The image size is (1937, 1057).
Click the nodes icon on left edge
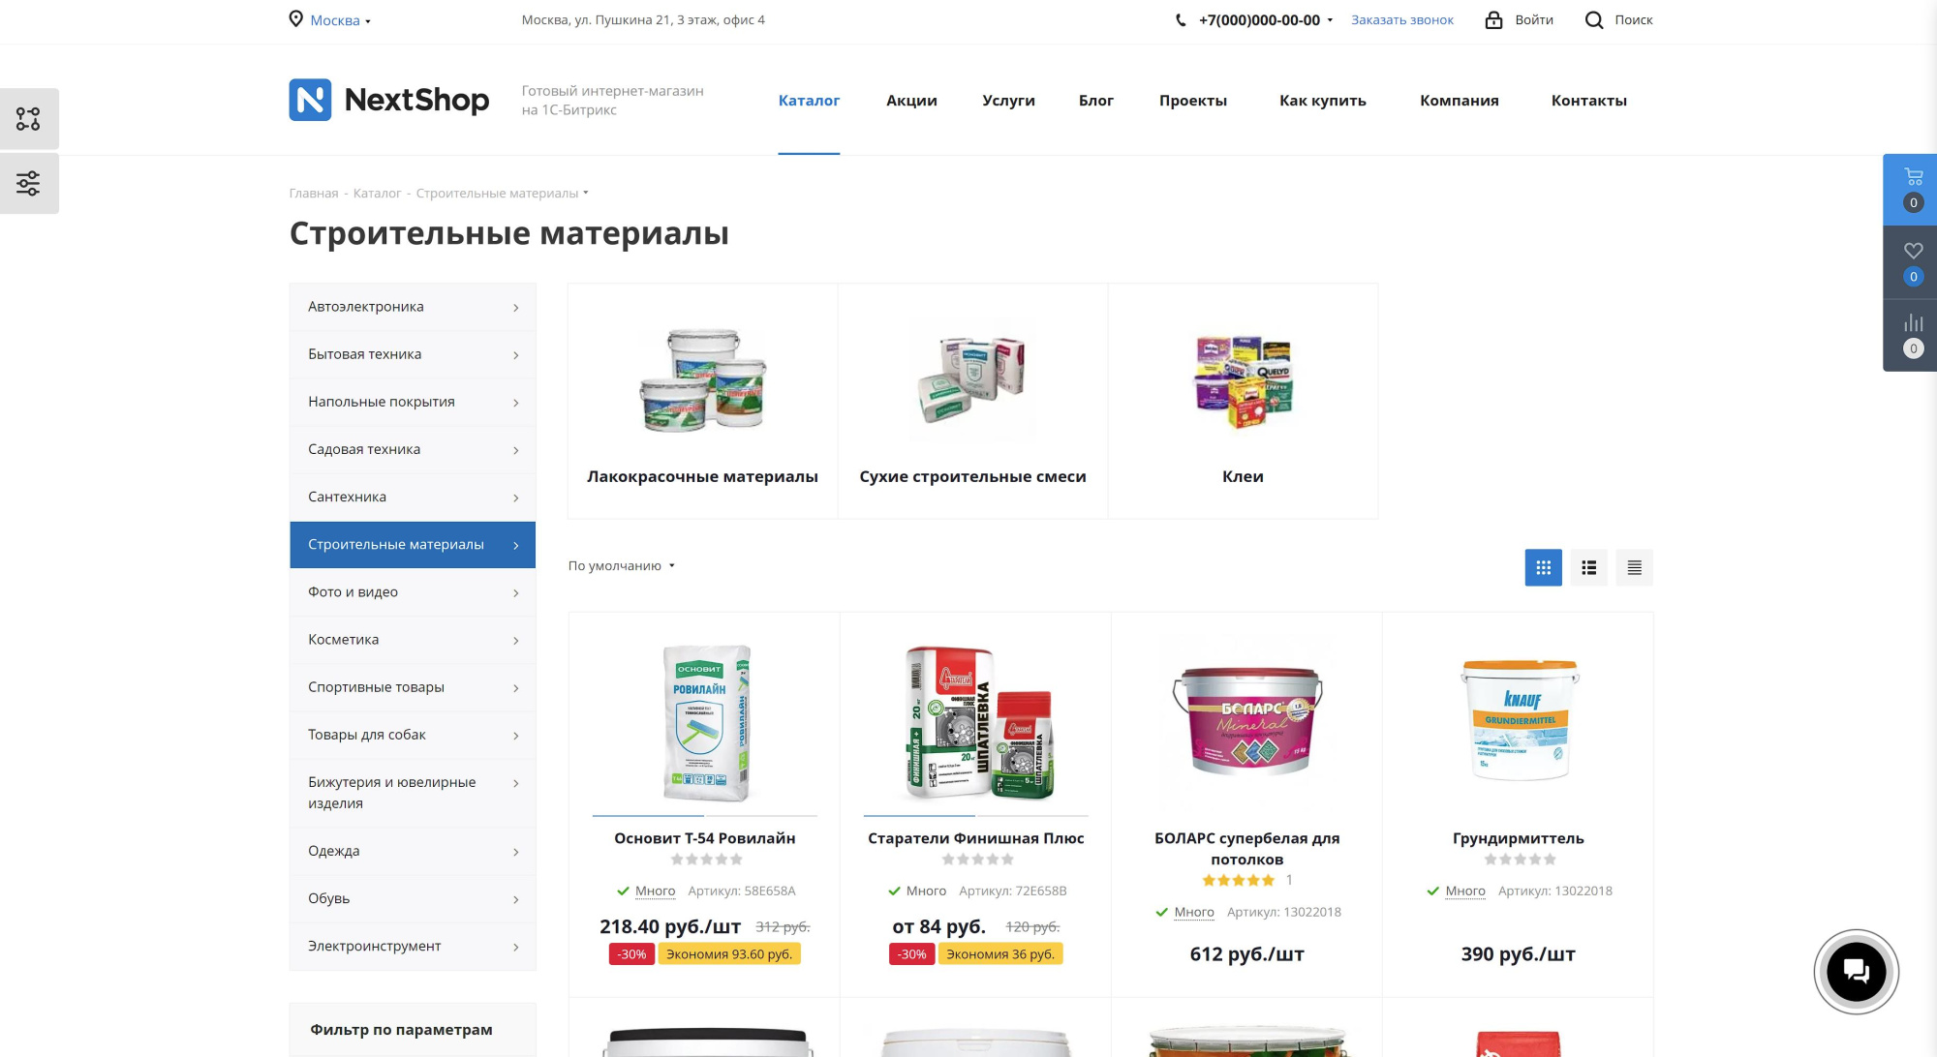(28, 119)
